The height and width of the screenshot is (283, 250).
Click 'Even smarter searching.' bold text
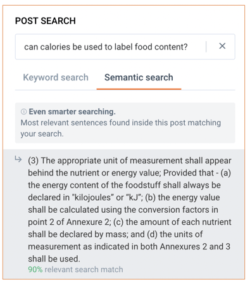click(72, 111)
